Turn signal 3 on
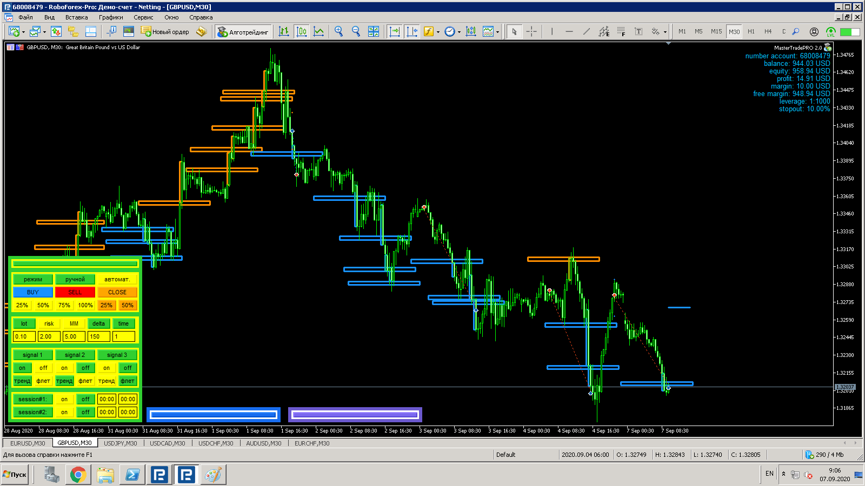The width and height of the screenshot is (865, 486). click(107, 368)
